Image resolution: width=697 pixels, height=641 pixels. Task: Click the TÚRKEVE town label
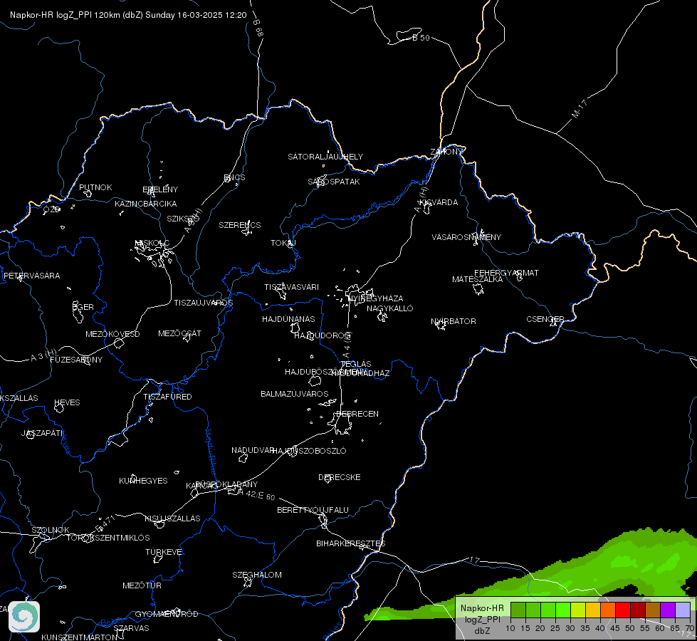(164, 551)
